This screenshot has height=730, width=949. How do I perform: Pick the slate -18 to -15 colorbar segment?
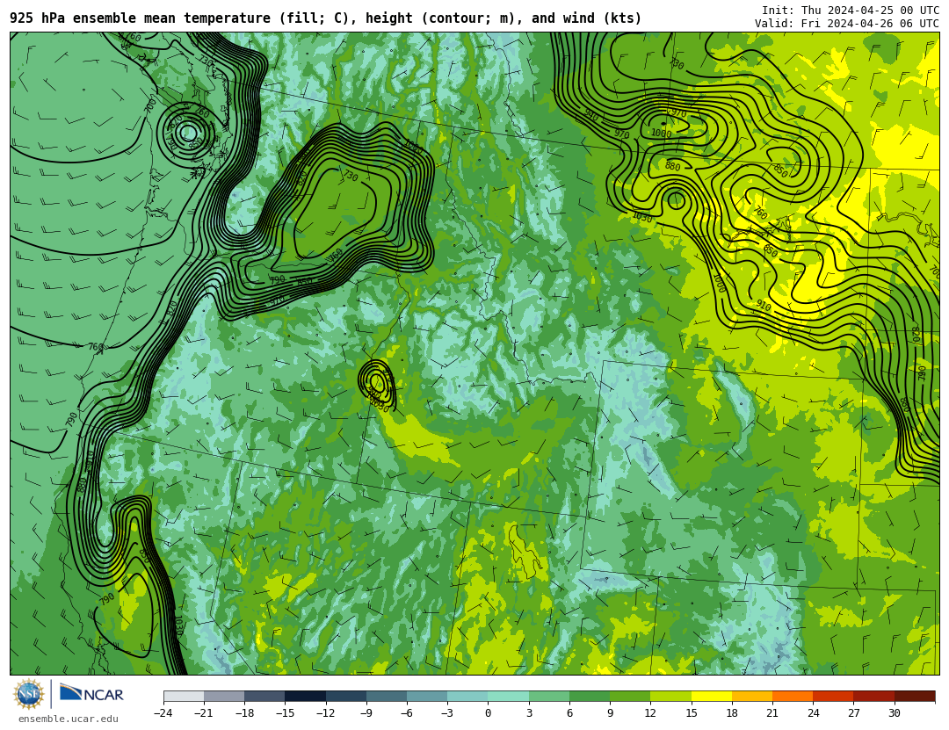265,696
